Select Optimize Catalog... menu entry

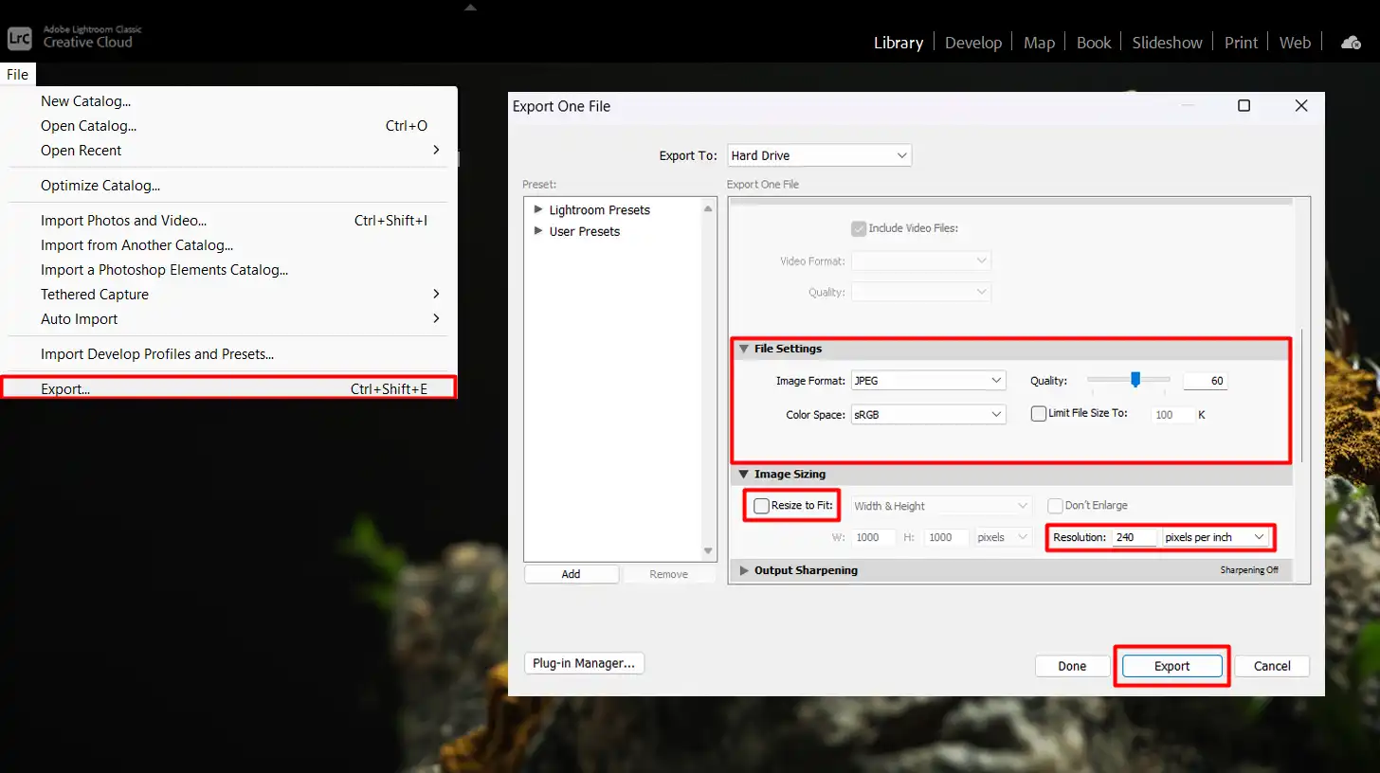pos(229,186)
